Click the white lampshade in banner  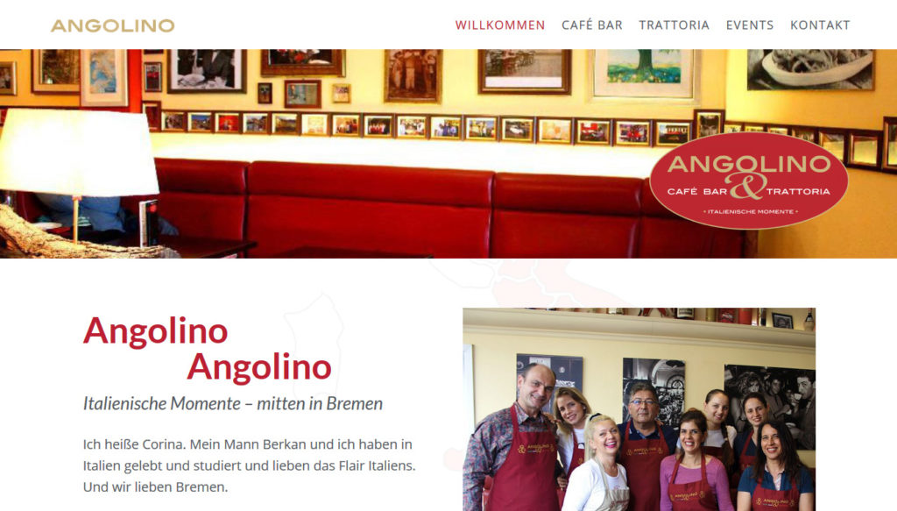click(79, 153)
